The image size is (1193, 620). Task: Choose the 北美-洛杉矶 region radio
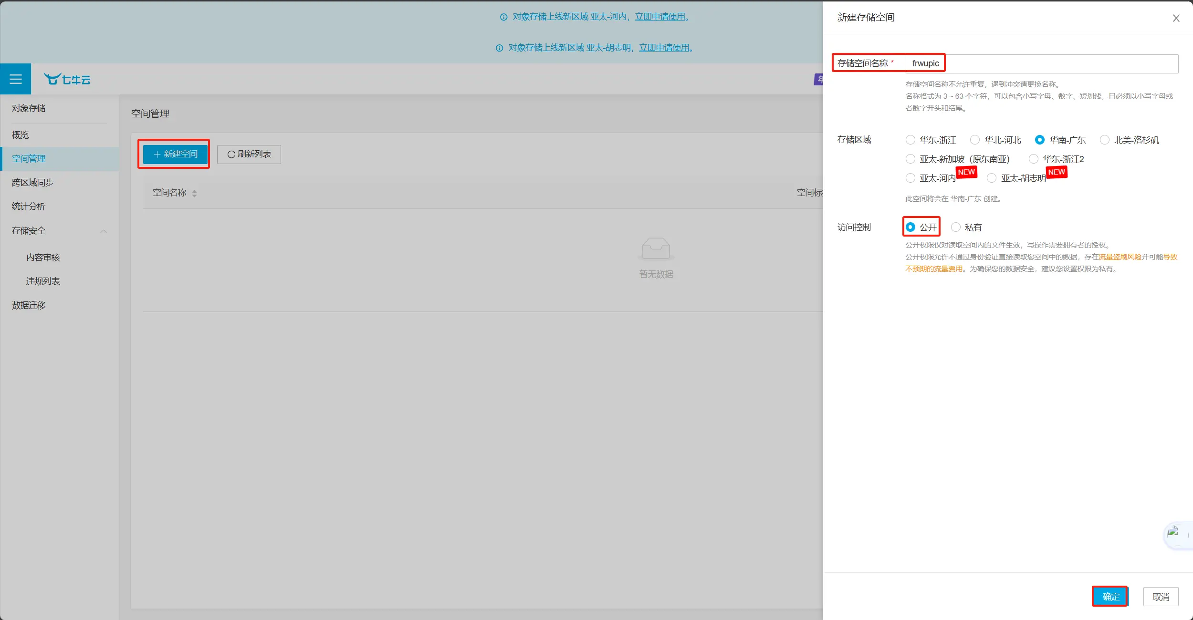coord(1104,140)
